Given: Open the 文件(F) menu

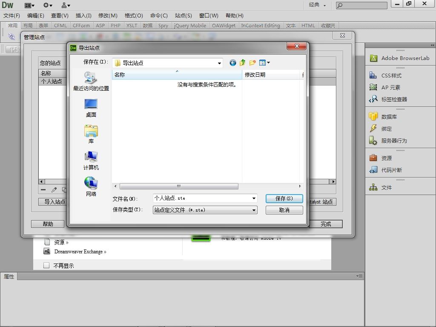Looking at the screenshot, I should coord(11,16).
